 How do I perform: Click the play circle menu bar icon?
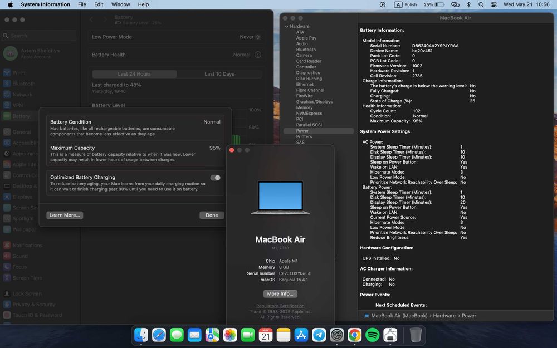pos(382,4)
